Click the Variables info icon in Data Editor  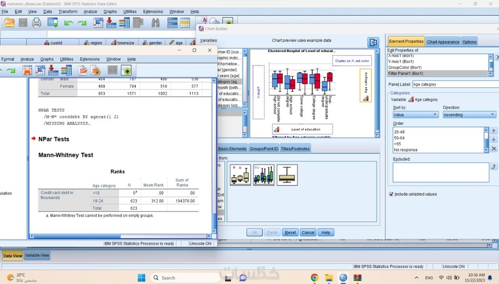124,23
